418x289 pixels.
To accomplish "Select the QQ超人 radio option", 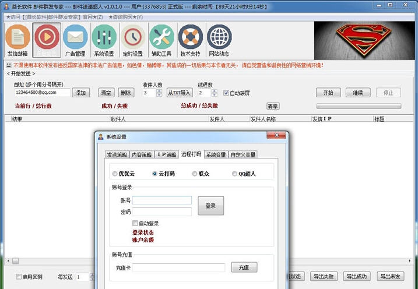I will [x=244, y=174].
